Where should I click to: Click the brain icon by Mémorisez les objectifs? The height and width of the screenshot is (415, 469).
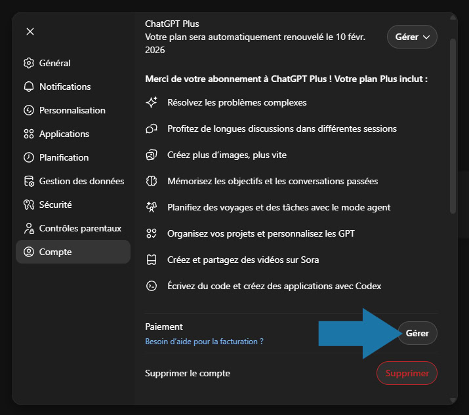(x=152, y=181)
